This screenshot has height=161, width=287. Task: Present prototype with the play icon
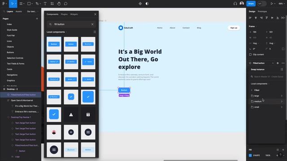coord(272,4)
